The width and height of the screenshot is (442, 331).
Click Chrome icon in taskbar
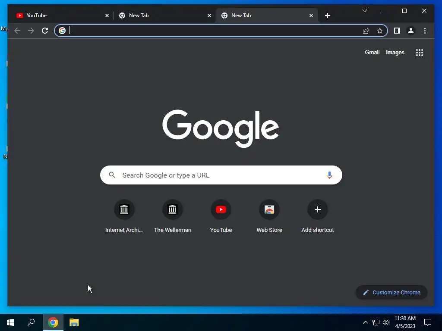53,322
